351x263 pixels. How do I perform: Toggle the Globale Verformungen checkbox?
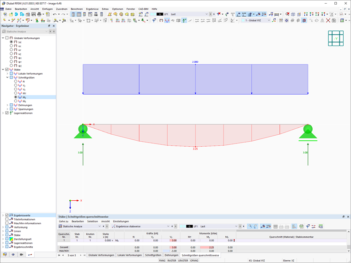[x=7, y=38]
